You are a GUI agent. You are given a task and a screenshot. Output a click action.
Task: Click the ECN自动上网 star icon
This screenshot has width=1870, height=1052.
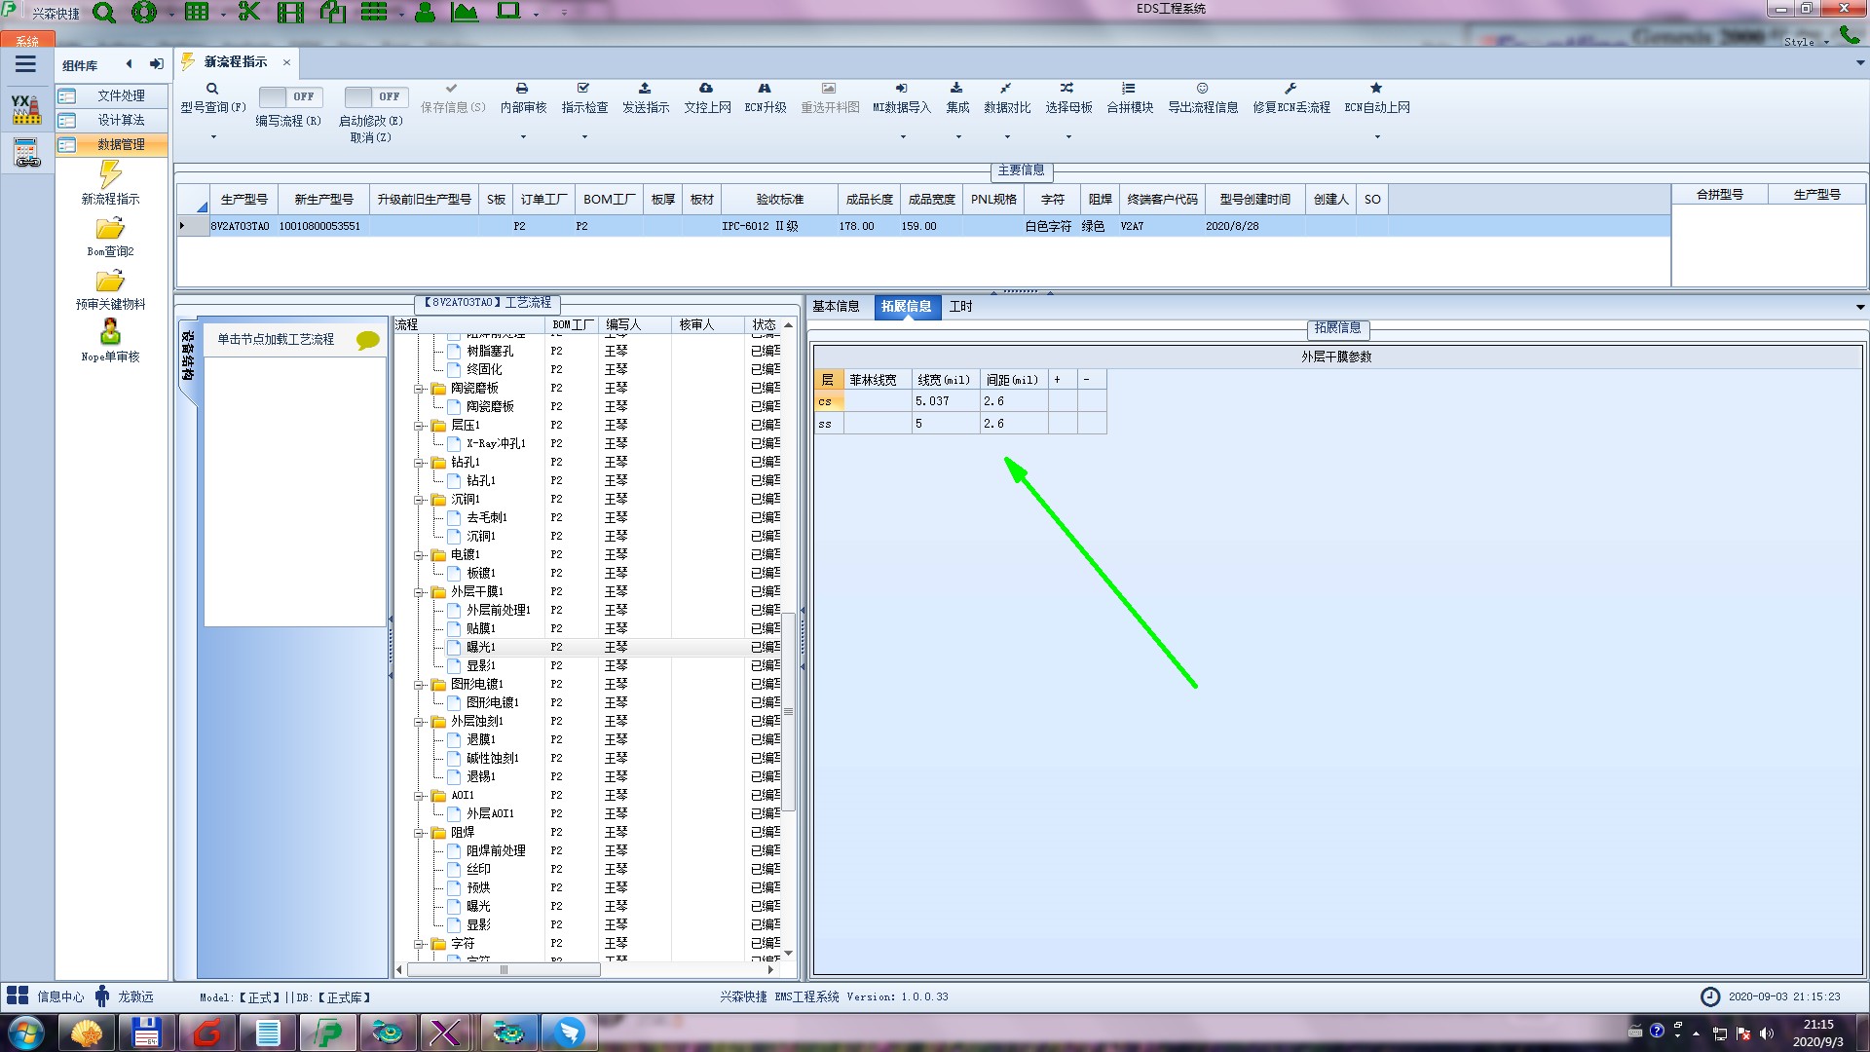click(x=1376, y=89)
